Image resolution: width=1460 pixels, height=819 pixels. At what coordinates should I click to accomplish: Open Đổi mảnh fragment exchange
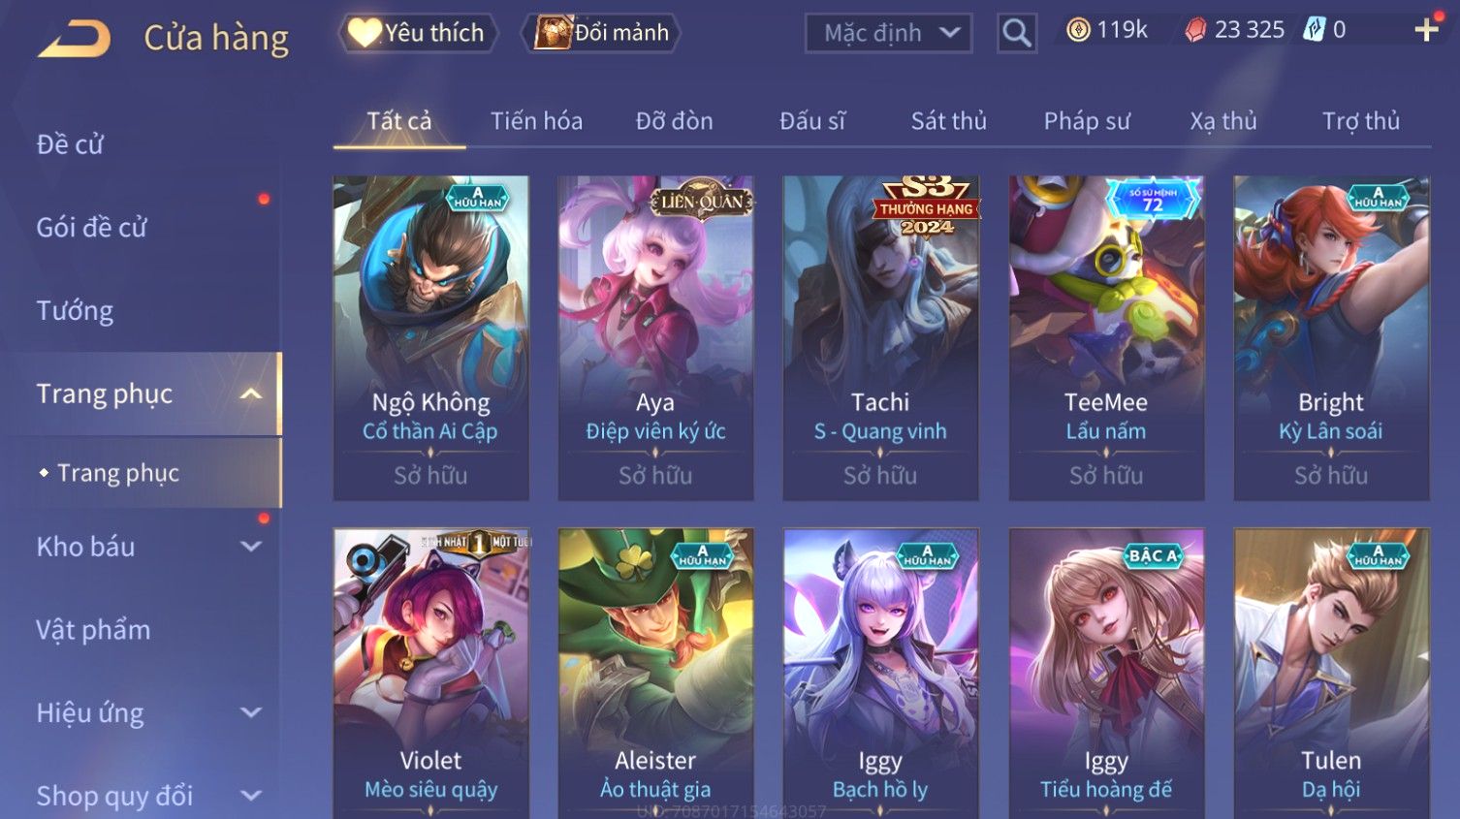[x=601, y=33]
